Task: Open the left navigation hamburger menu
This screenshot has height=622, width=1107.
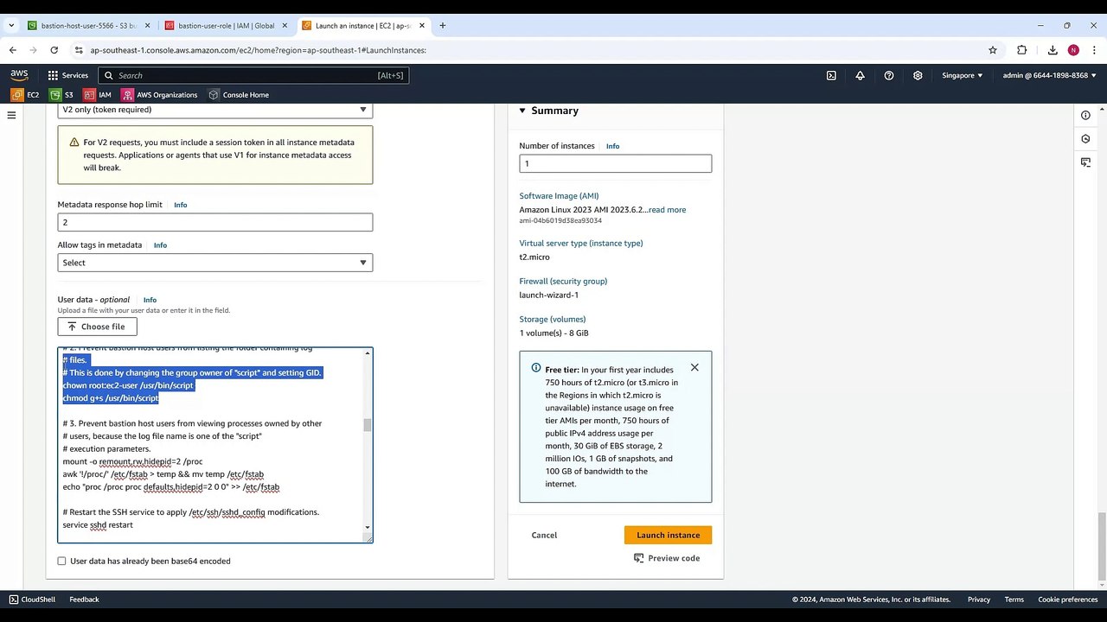Action: pos(11,115)
